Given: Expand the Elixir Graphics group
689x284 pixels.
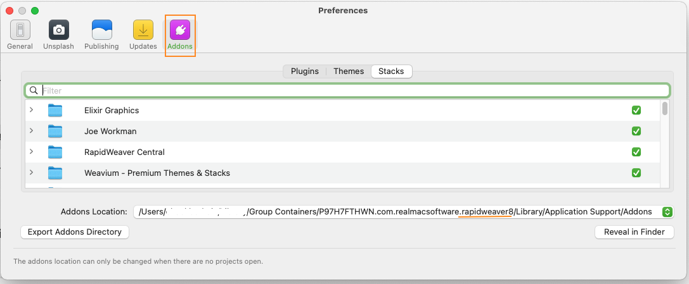Looking at the screenshot, I should (x=31, y=111).
